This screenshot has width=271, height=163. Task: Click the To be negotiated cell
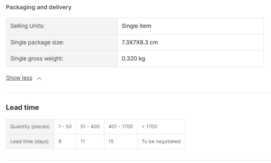(161, 141)
